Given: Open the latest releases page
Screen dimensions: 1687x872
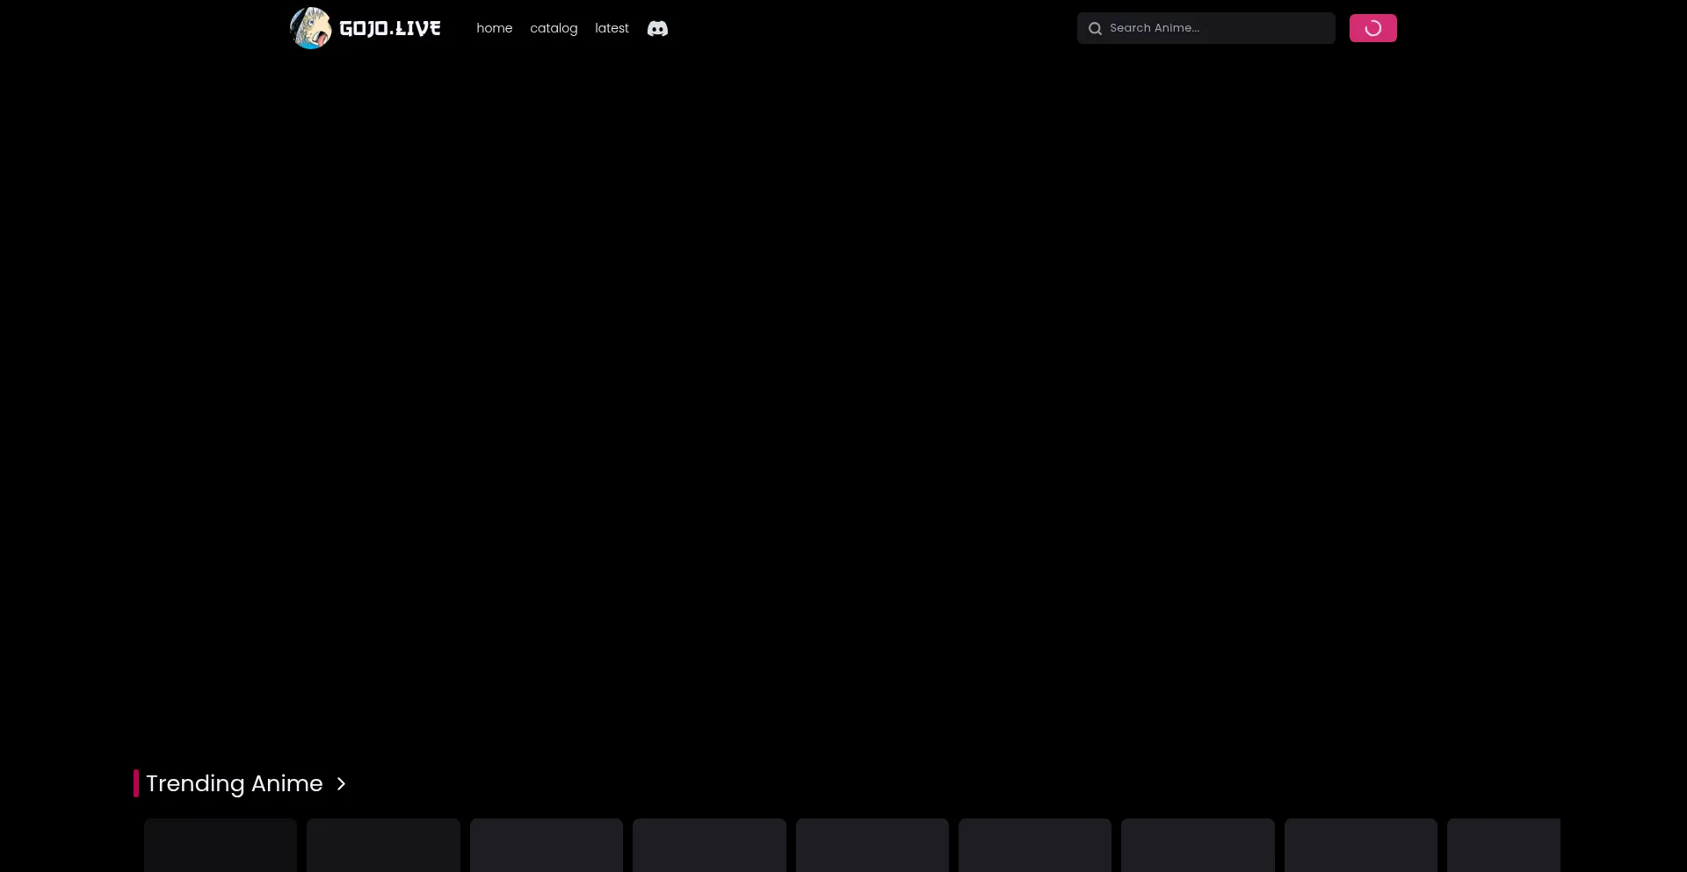Looking at the screenshot, I should [612, 28].
